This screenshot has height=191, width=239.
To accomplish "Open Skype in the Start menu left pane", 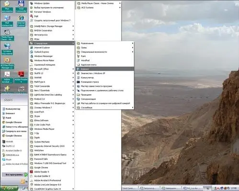I will tap(14, 159).
